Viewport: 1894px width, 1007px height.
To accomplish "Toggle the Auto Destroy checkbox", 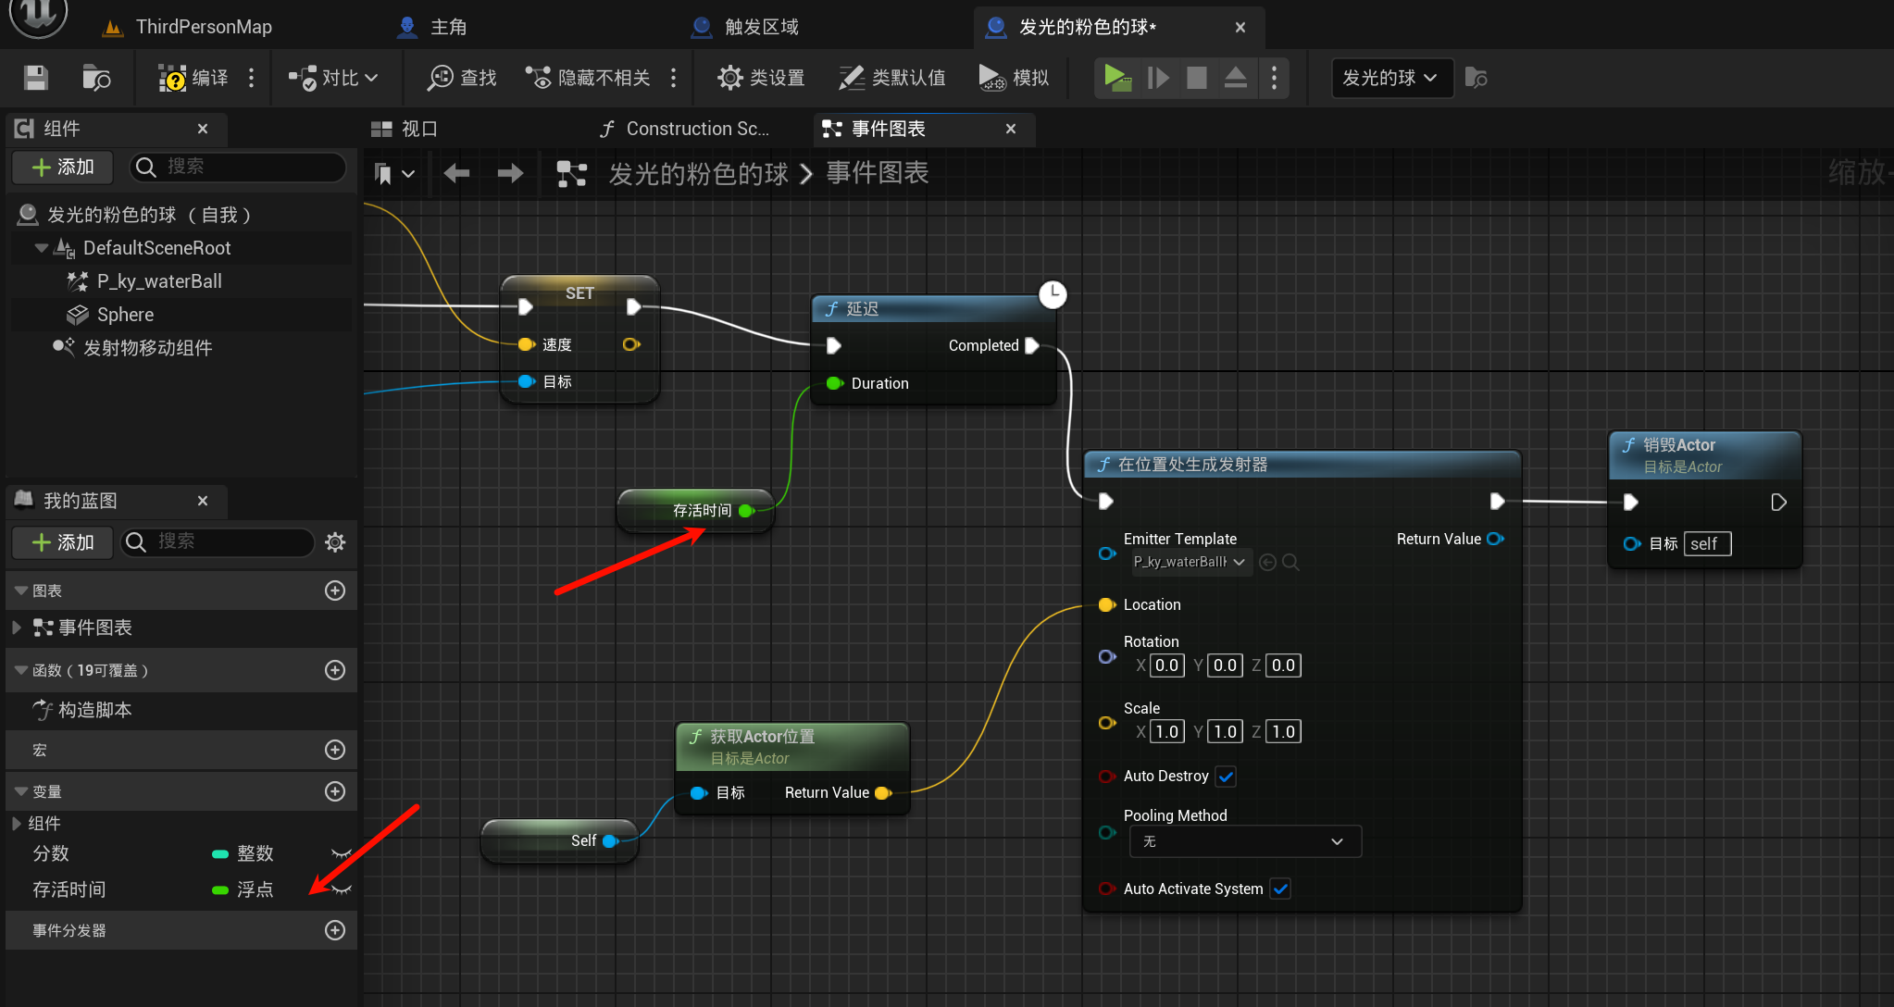I will (1226, 777).
